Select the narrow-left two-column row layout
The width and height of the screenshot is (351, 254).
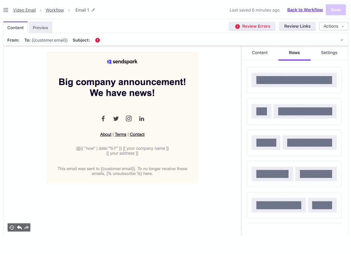click(x=294, y=111)
